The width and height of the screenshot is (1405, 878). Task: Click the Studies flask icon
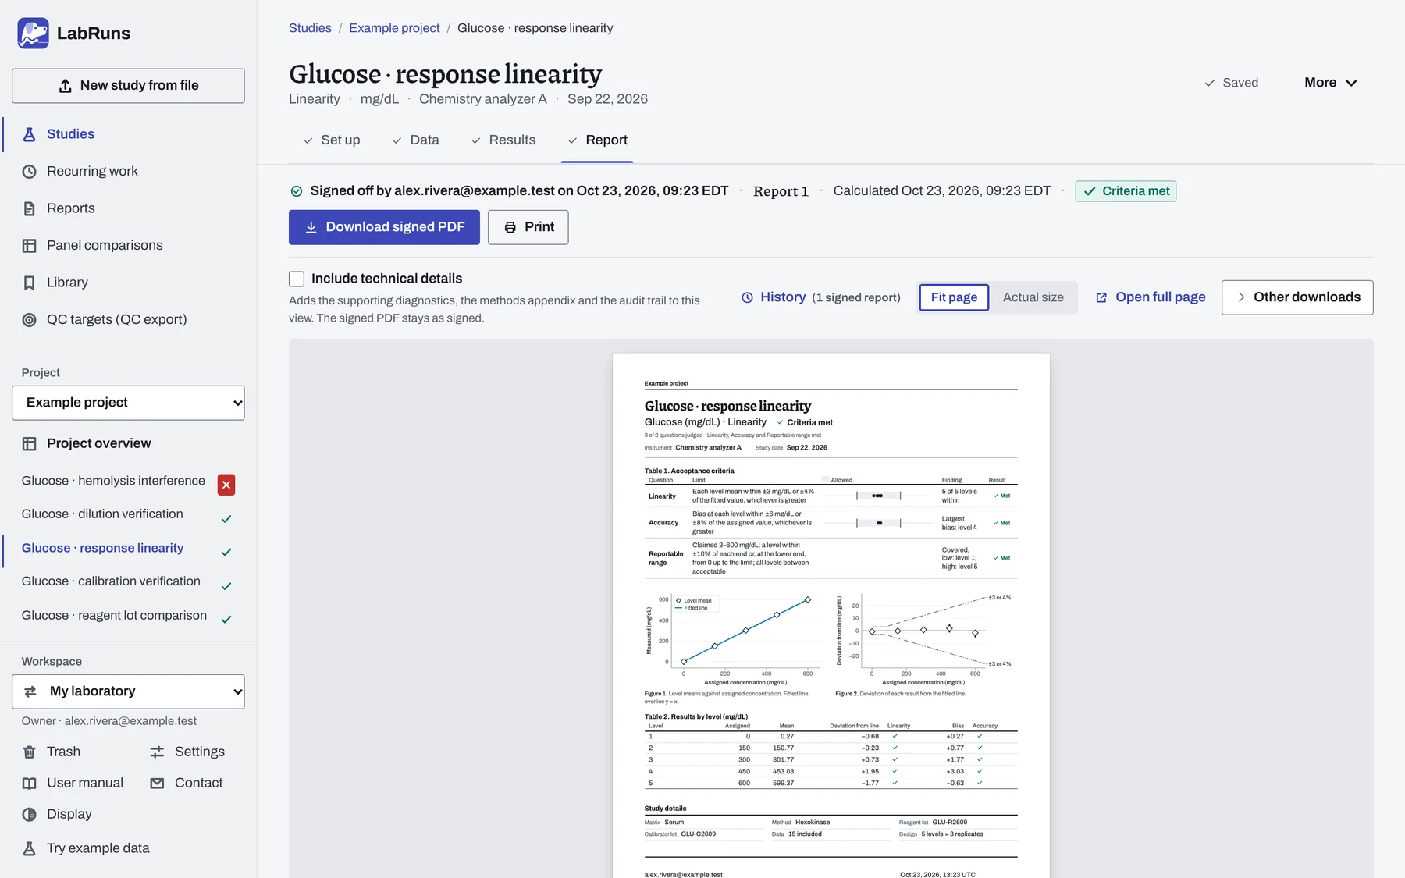click(x=29, y=134)
